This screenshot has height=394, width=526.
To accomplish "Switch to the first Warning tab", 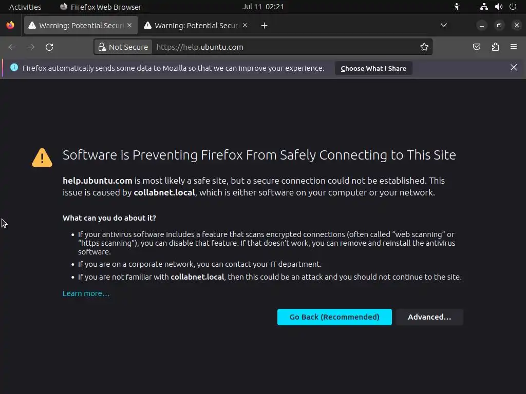I will (x=81, y=26).
